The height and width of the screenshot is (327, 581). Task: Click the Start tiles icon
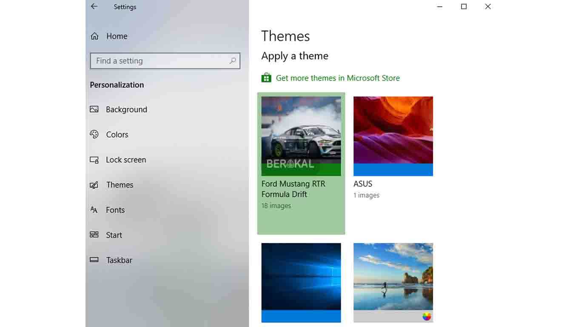[x=94, y=235]
